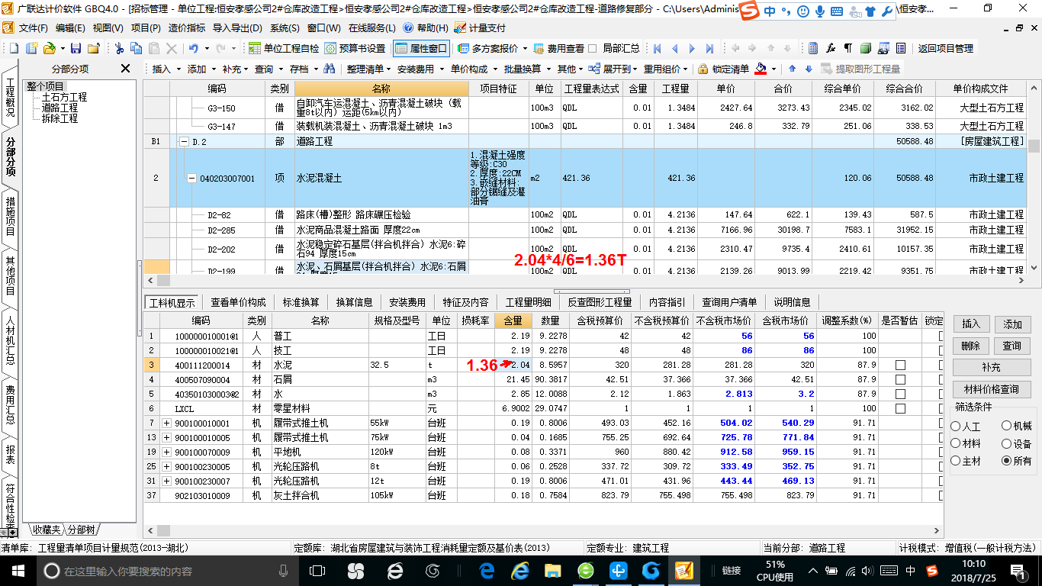The height and width of the screenshot is (586, 1042).
Task: Select the 主材 filter radio button
Action: pos(956,461)
